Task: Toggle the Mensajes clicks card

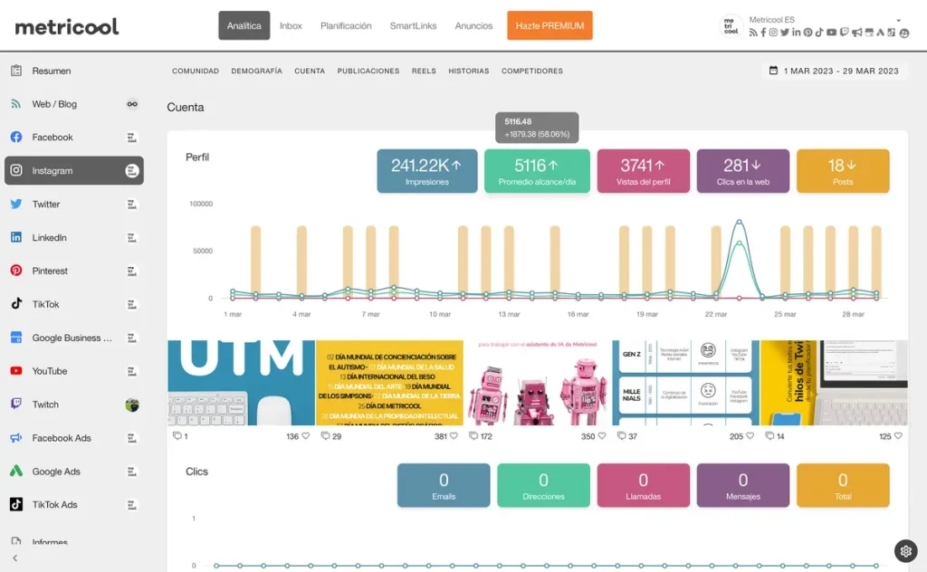Action: (x=743, y=485)
